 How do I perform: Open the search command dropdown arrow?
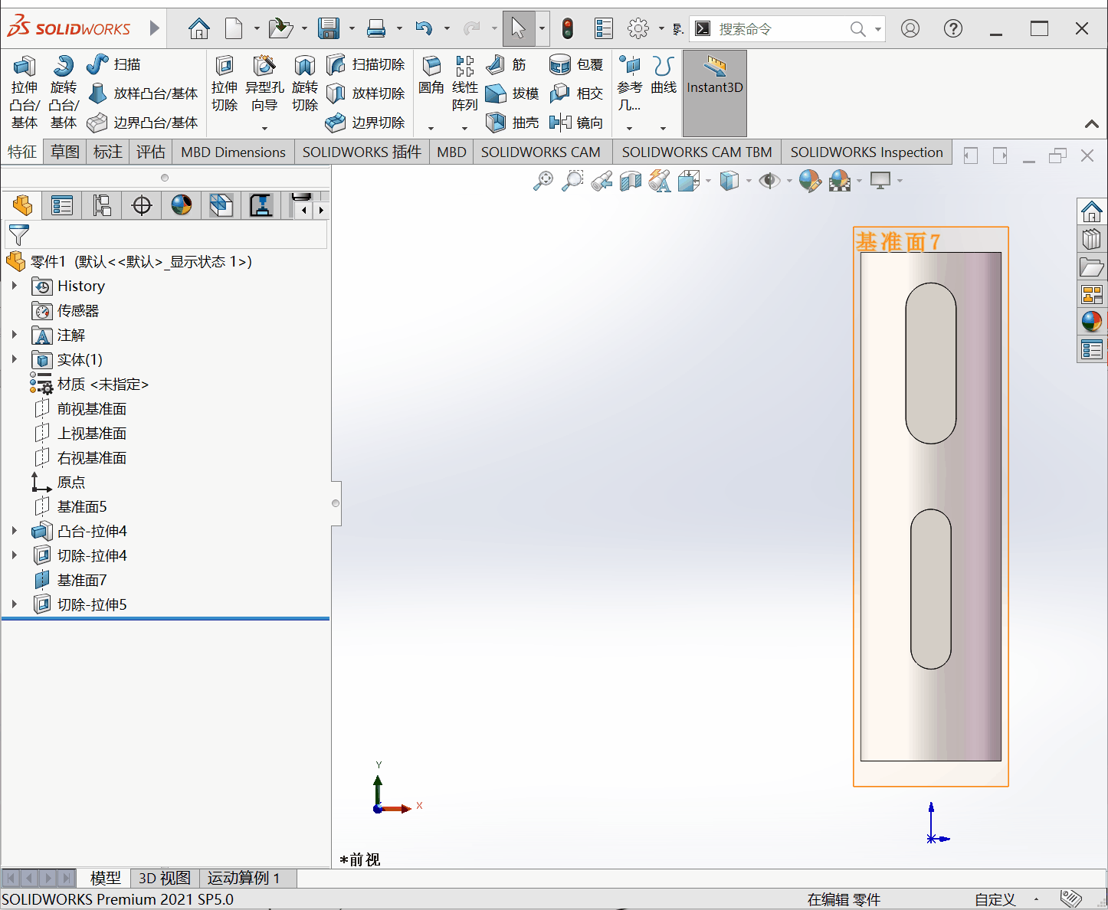click(878, 29)
